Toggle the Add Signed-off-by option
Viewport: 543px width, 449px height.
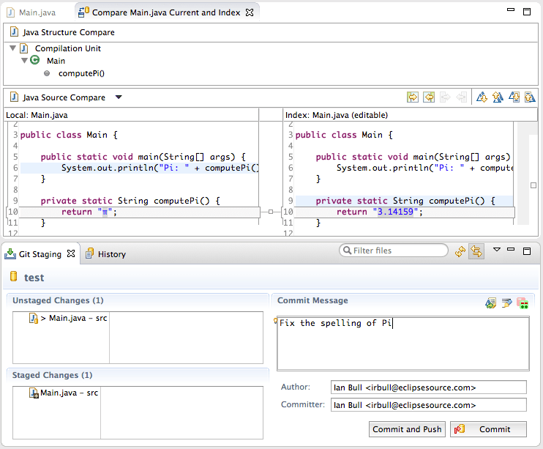pos(506,303)
